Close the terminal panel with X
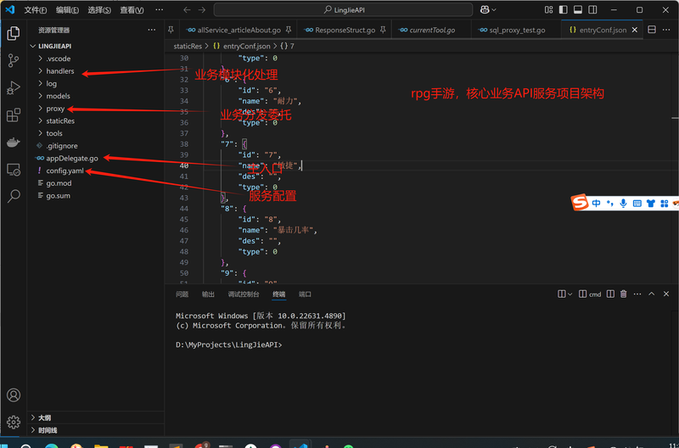This screenshot has width=679, height=448. point(666,294)
